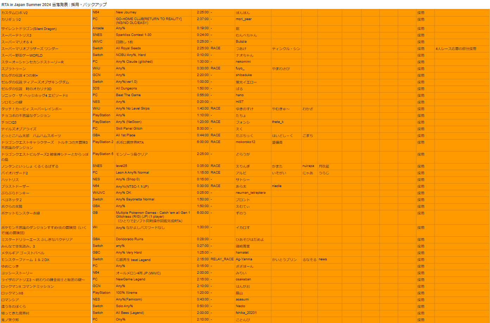The width and height of the screenshot is (490, 323).
Task: Select the runner cell 'fuyo_'
Action: click(253, 69)
